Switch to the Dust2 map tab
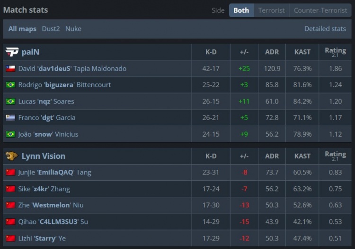 (51, 29)
